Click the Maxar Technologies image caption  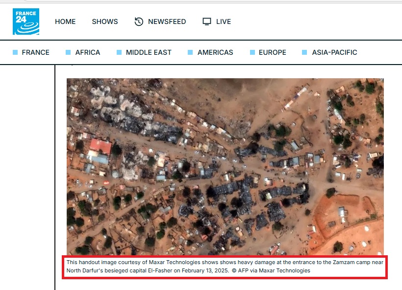pos(225,267)
